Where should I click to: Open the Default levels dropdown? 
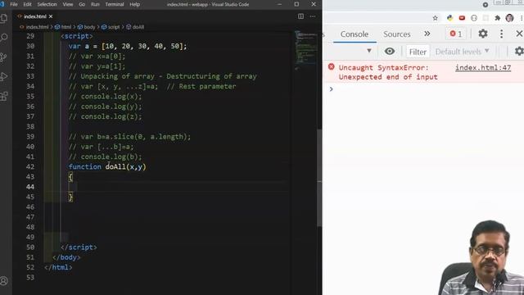[x=462, y=52]
